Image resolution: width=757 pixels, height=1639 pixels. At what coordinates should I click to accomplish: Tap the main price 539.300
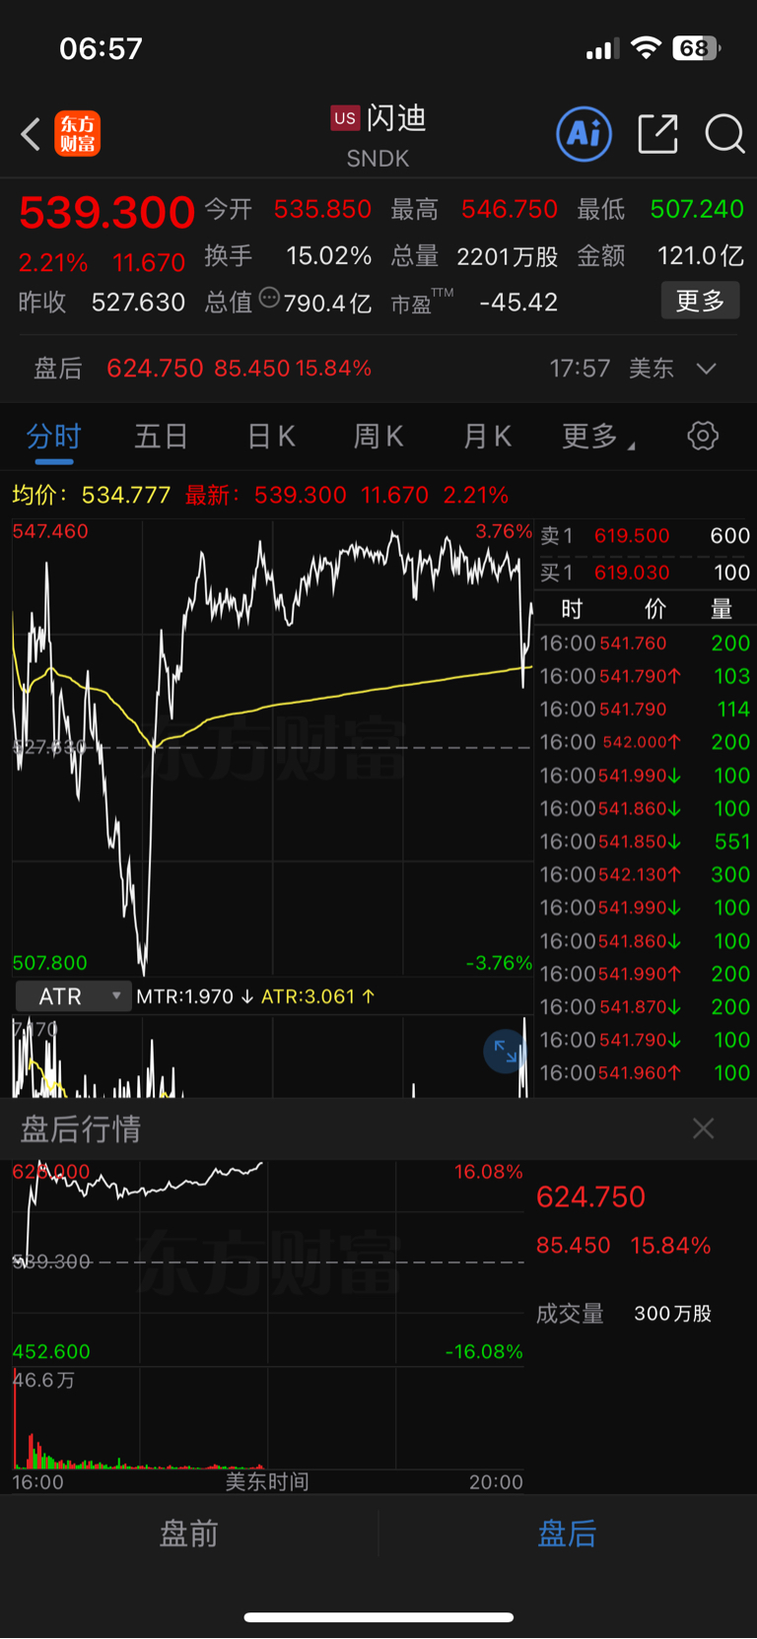[106, 212]
